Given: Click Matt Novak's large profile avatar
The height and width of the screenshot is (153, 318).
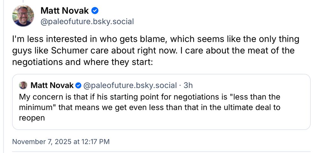Looking at the screenshot, I should tap(23, 16).
